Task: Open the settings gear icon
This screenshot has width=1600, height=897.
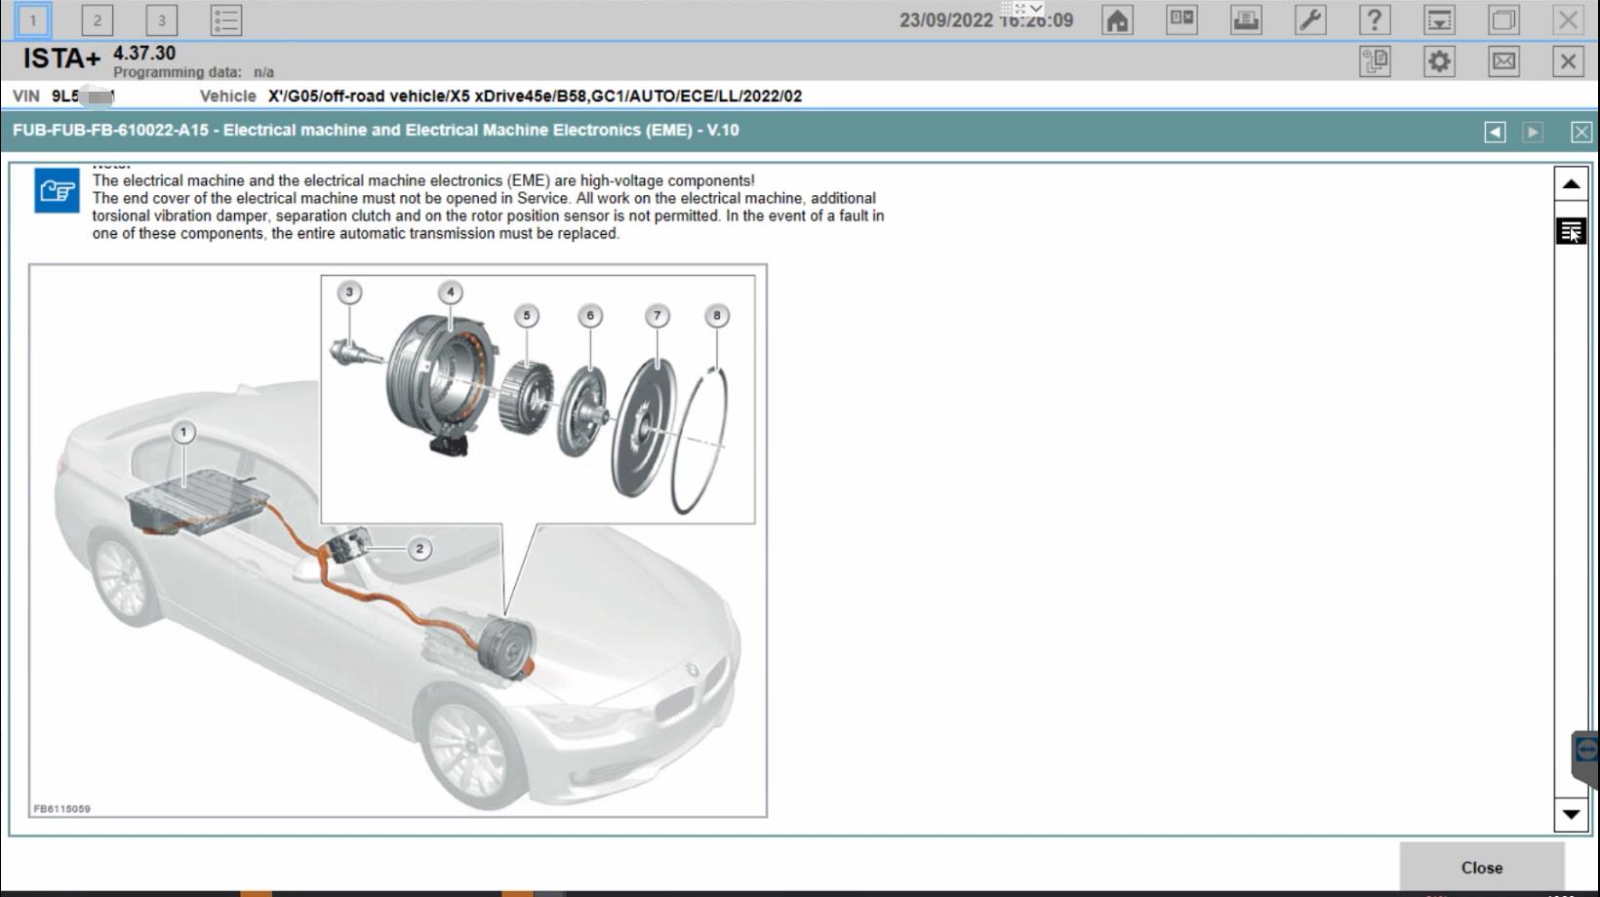Action: 1439,61
